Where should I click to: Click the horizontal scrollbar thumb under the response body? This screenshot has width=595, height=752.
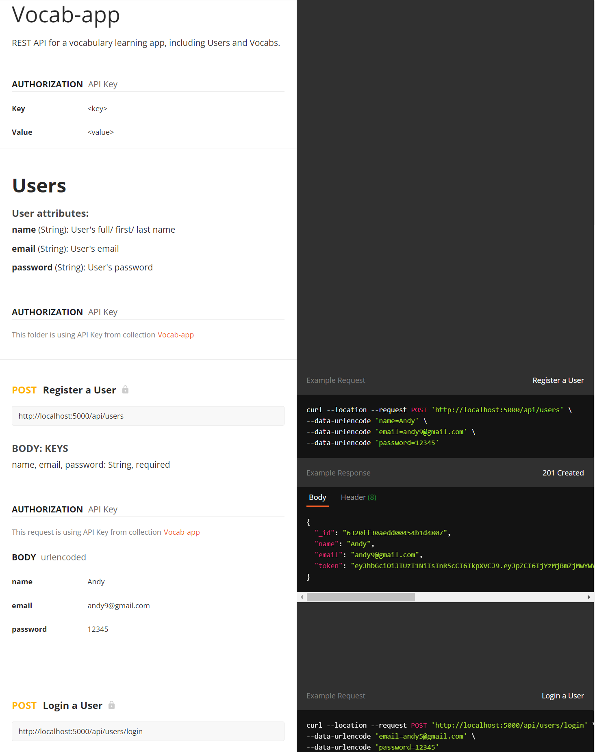click(361, 597)
